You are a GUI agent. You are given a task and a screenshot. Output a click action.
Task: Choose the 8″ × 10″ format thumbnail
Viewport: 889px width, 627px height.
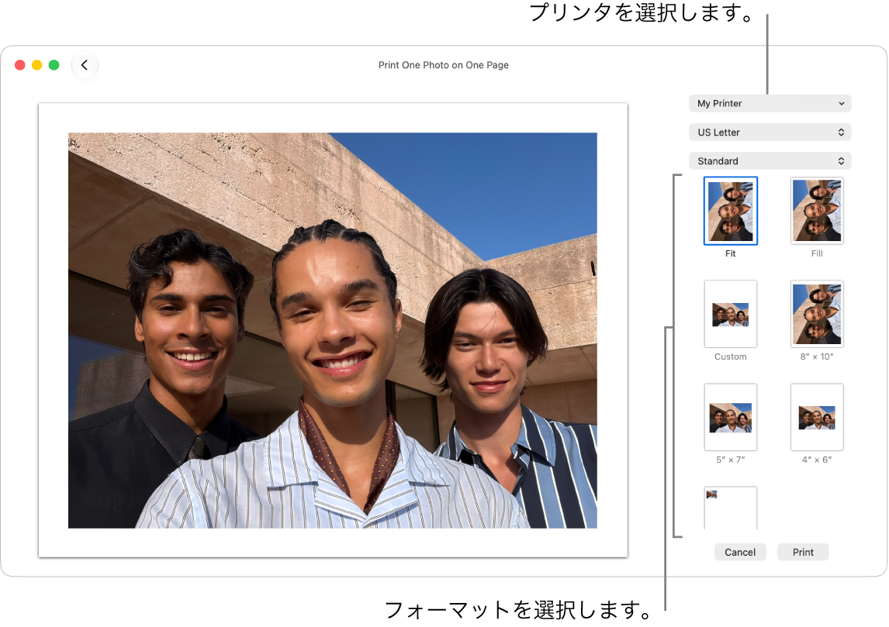pos(816,314)
